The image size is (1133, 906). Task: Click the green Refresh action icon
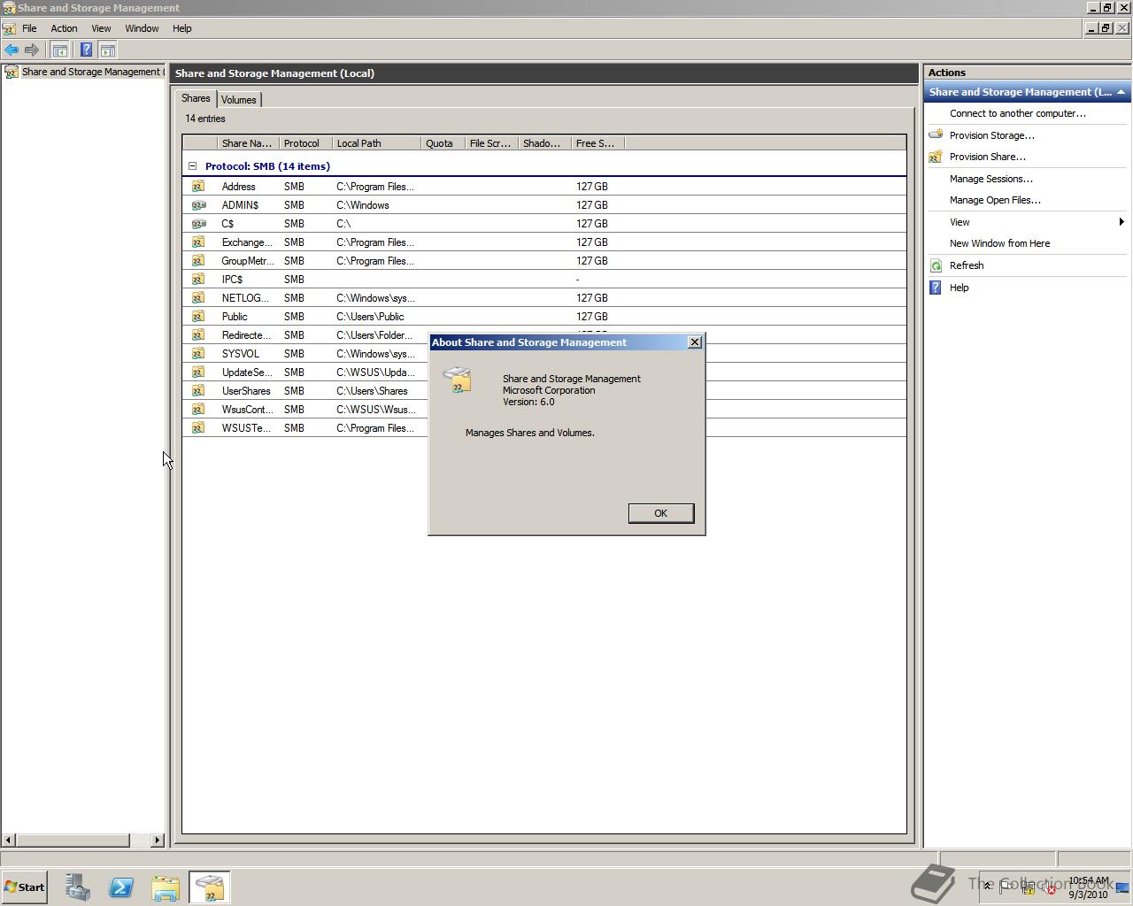936,265
